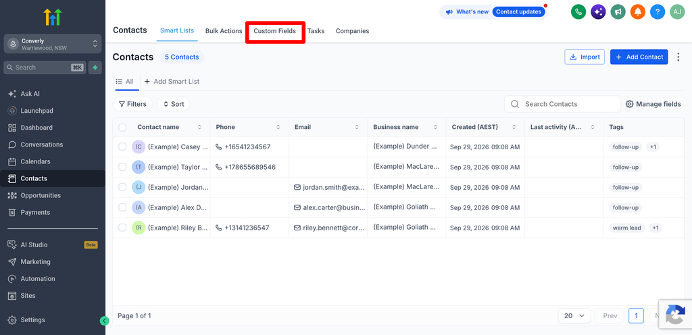Image resolution: width=692 pixels, height=335 pixels.
Task: Click the sidebar Search box
Action: click(45, 68)
